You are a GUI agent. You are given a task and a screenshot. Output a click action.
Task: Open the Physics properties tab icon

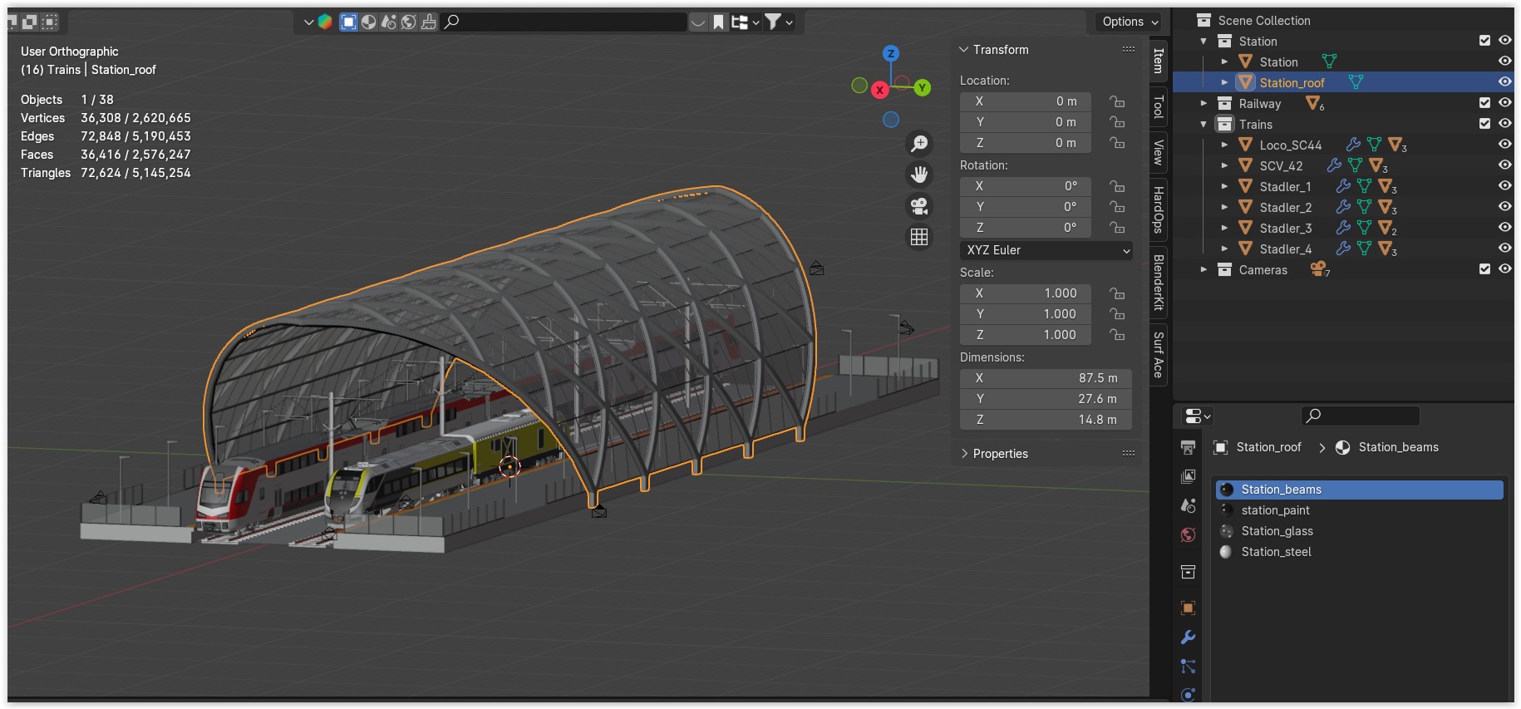point(1188,695)
